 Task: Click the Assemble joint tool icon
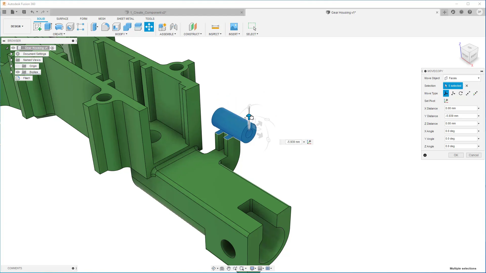pyautogui.click(x=174, y=27)
